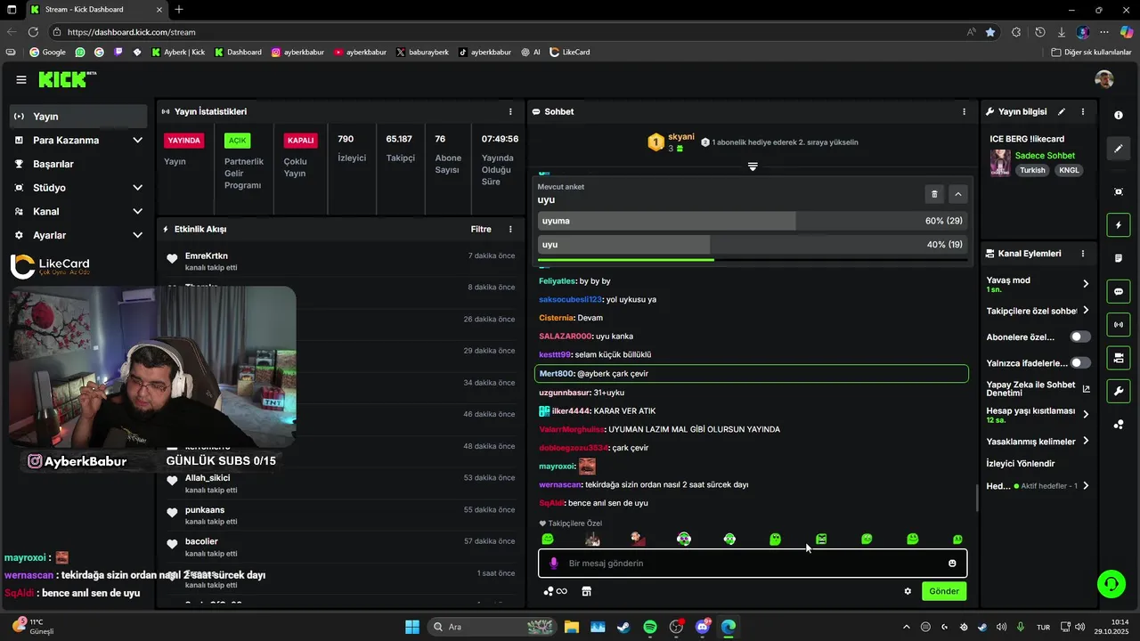Select the uyu poll option bar

[752, 245]
